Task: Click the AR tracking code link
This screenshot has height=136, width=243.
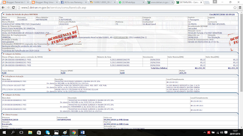Action: coord(121,37)
